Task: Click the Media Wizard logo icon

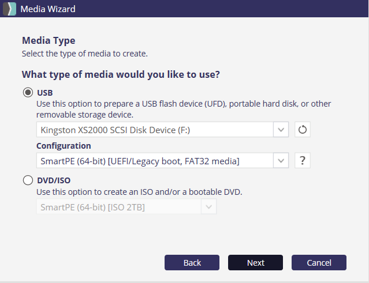Action: (10, 9)
